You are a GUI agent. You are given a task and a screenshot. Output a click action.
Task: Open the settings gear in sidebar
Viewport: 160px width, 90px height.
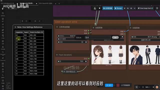[3, 86]
